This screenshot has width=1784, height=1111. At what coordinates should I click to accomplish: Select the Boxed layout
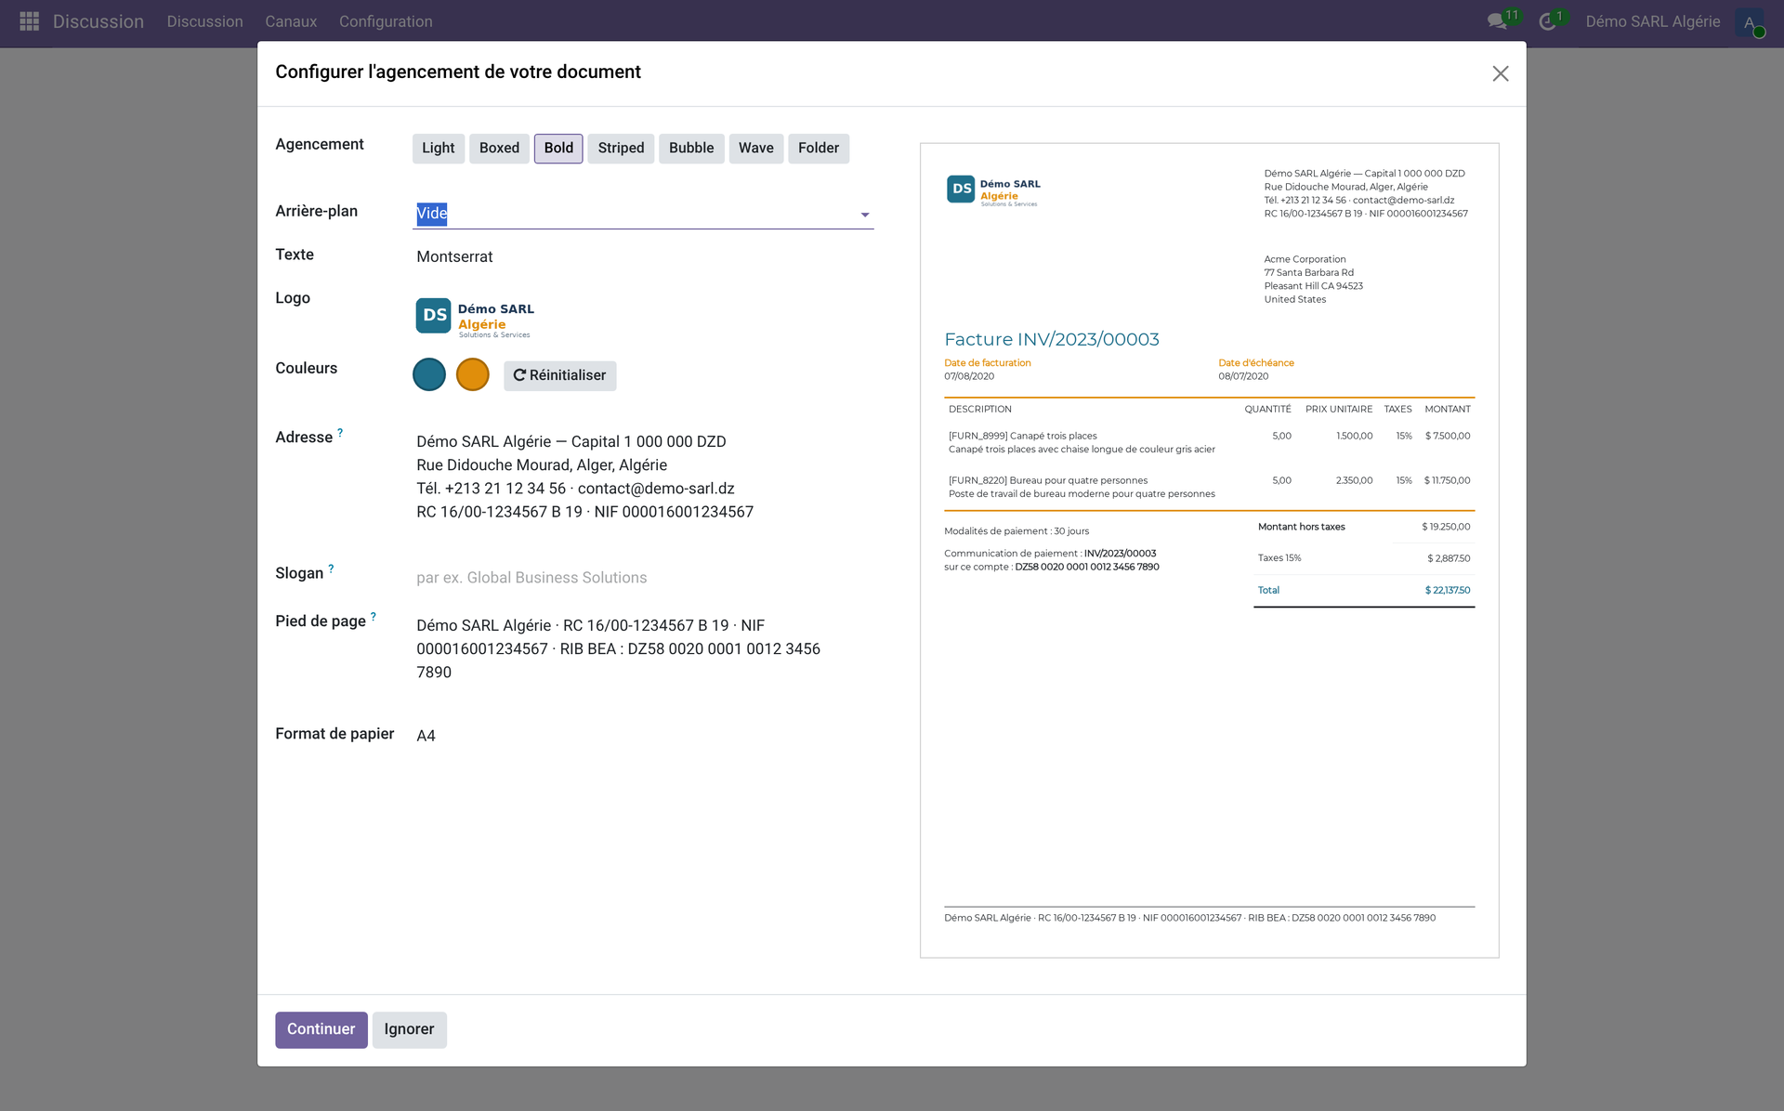[x=499, y=149]
